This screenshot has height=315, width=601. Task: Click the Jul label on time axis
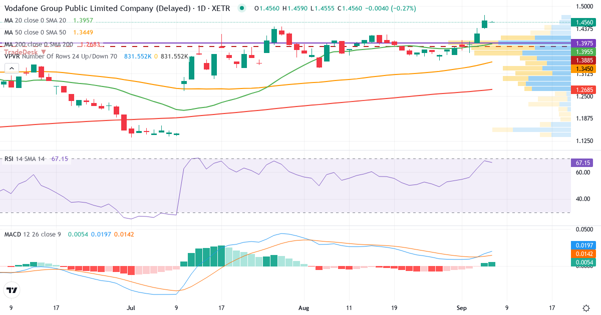[131, 308]
